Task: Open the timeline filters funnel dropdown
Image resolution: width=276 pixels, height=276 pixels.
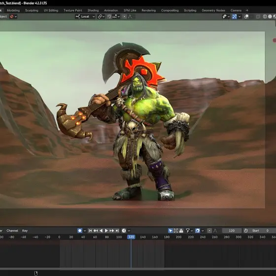Action: (x=189, y=231)
